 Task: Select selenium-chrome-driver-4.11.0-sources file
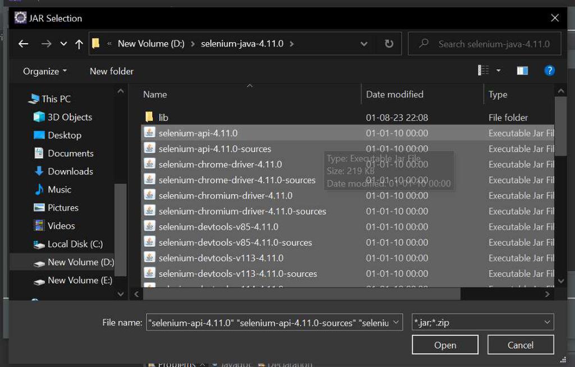347,180
